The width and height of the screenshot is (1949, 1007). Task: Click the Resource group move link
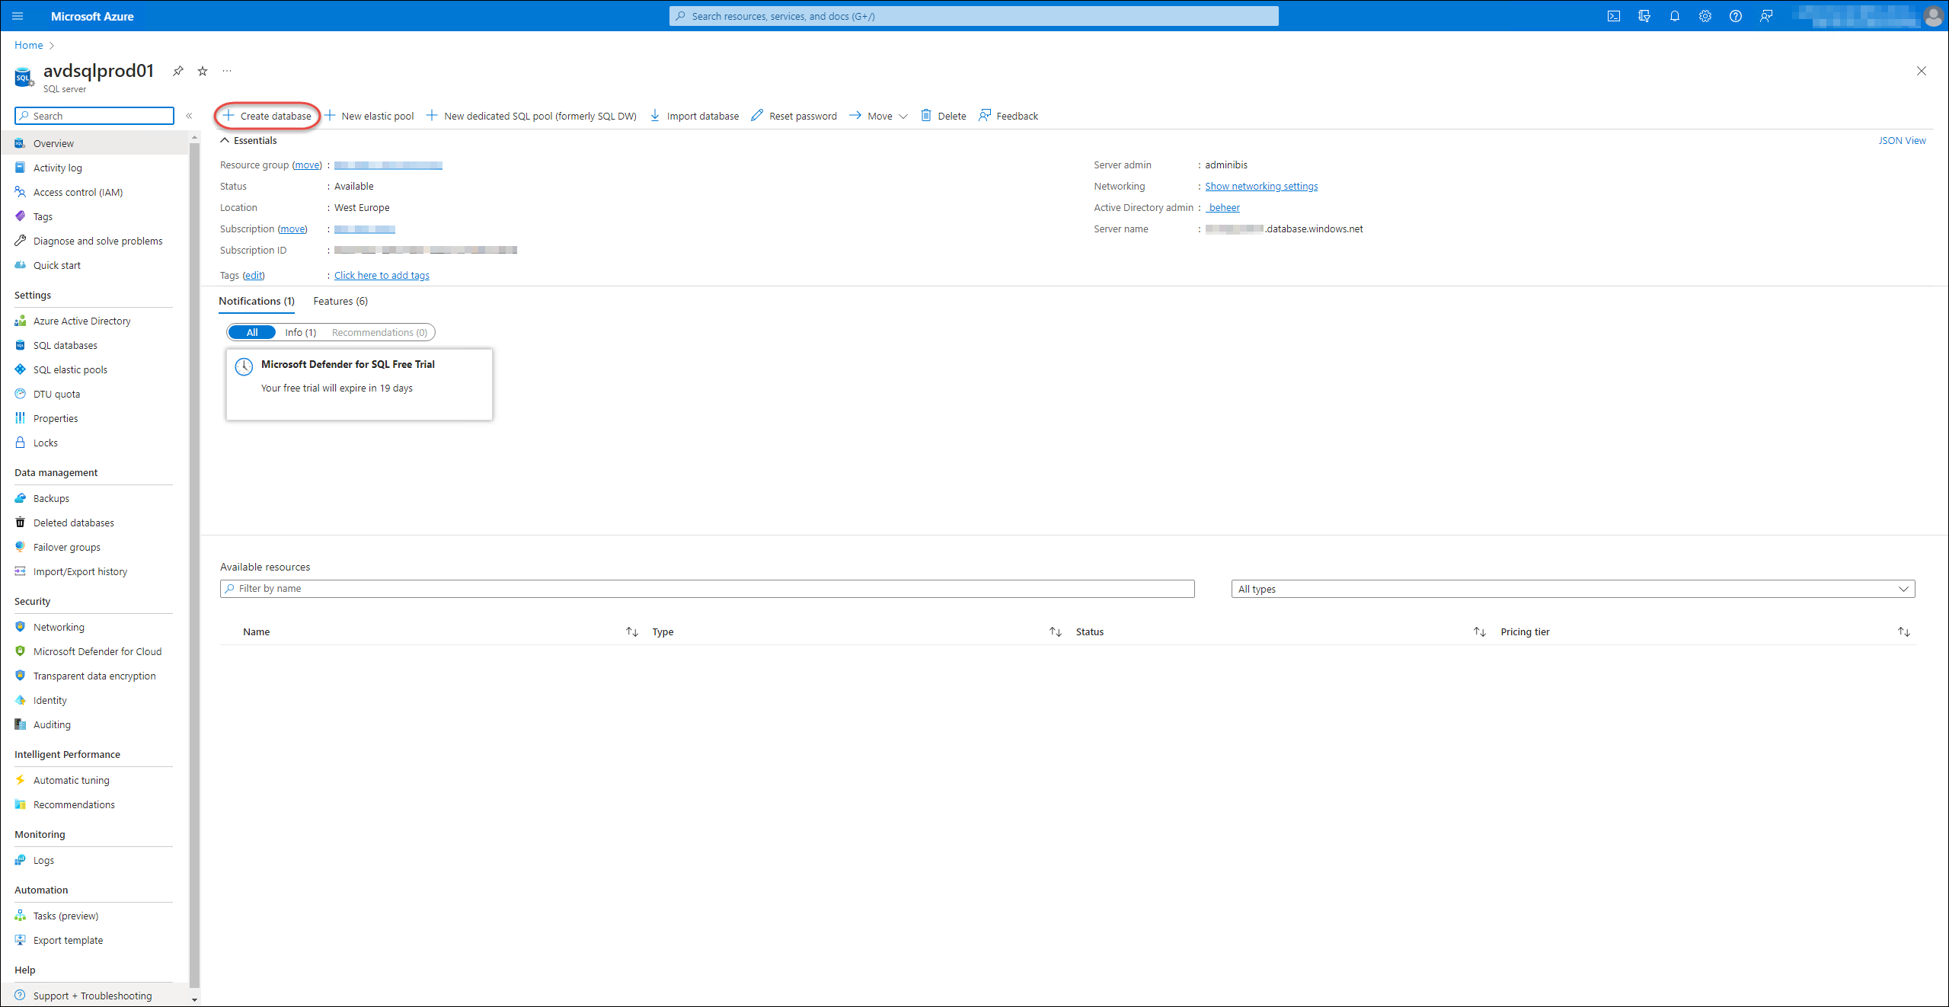[307, 165]
